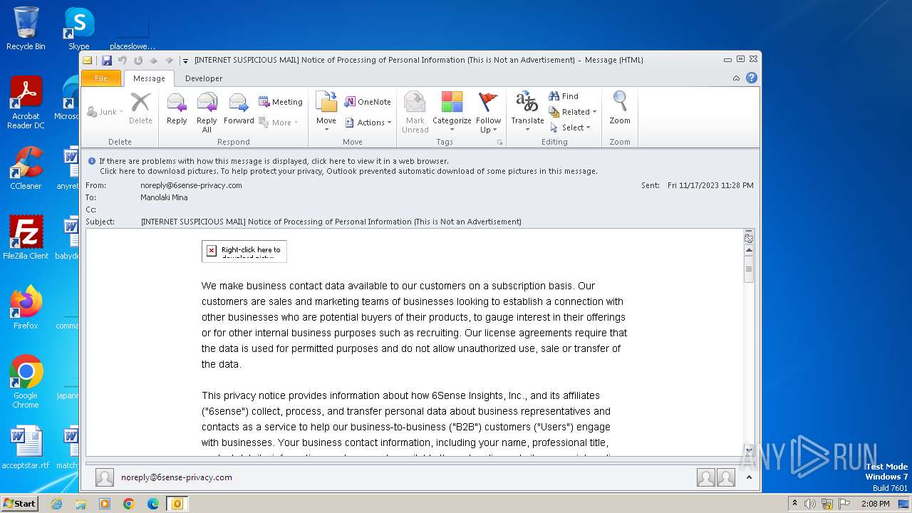The height and width of the screenshot is (513, 912).
Task: Customize Quick Access Toolbar dropdown
Action: 185,61
